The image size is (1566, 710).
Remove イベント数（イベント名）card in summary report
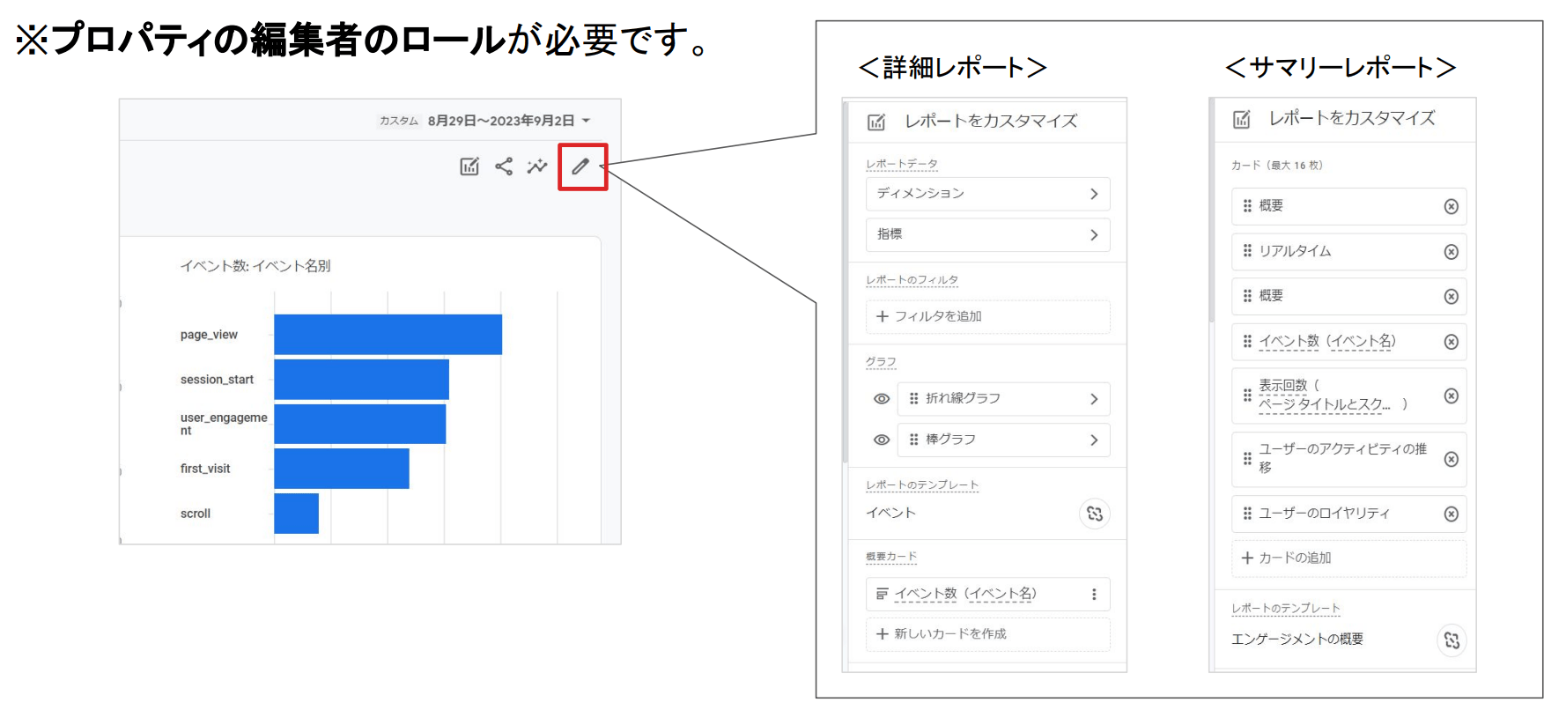click(1452, 342)
